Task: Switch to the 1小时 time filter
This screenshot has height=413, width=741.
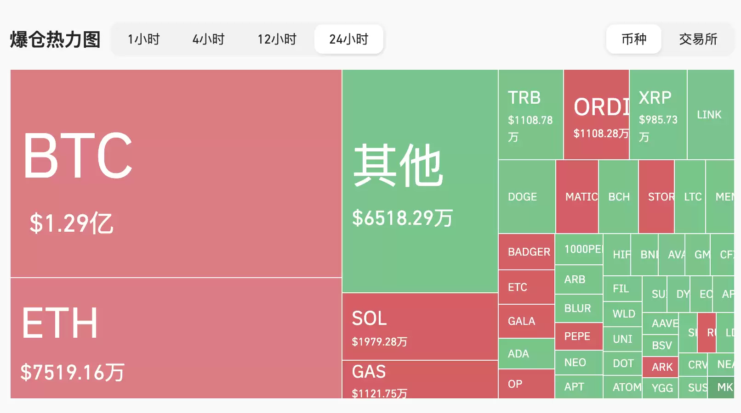Action: point(143,39)
